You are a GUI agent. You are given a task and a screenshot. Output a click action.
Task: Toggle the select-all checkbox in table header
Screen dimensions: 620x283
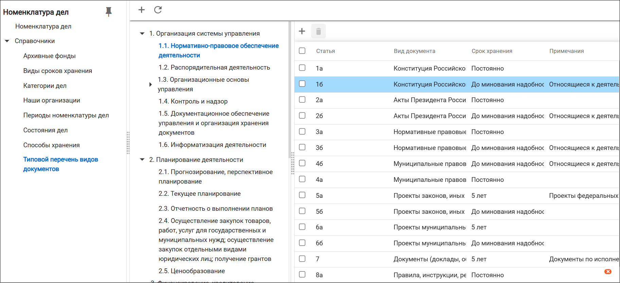coord(302,51)
